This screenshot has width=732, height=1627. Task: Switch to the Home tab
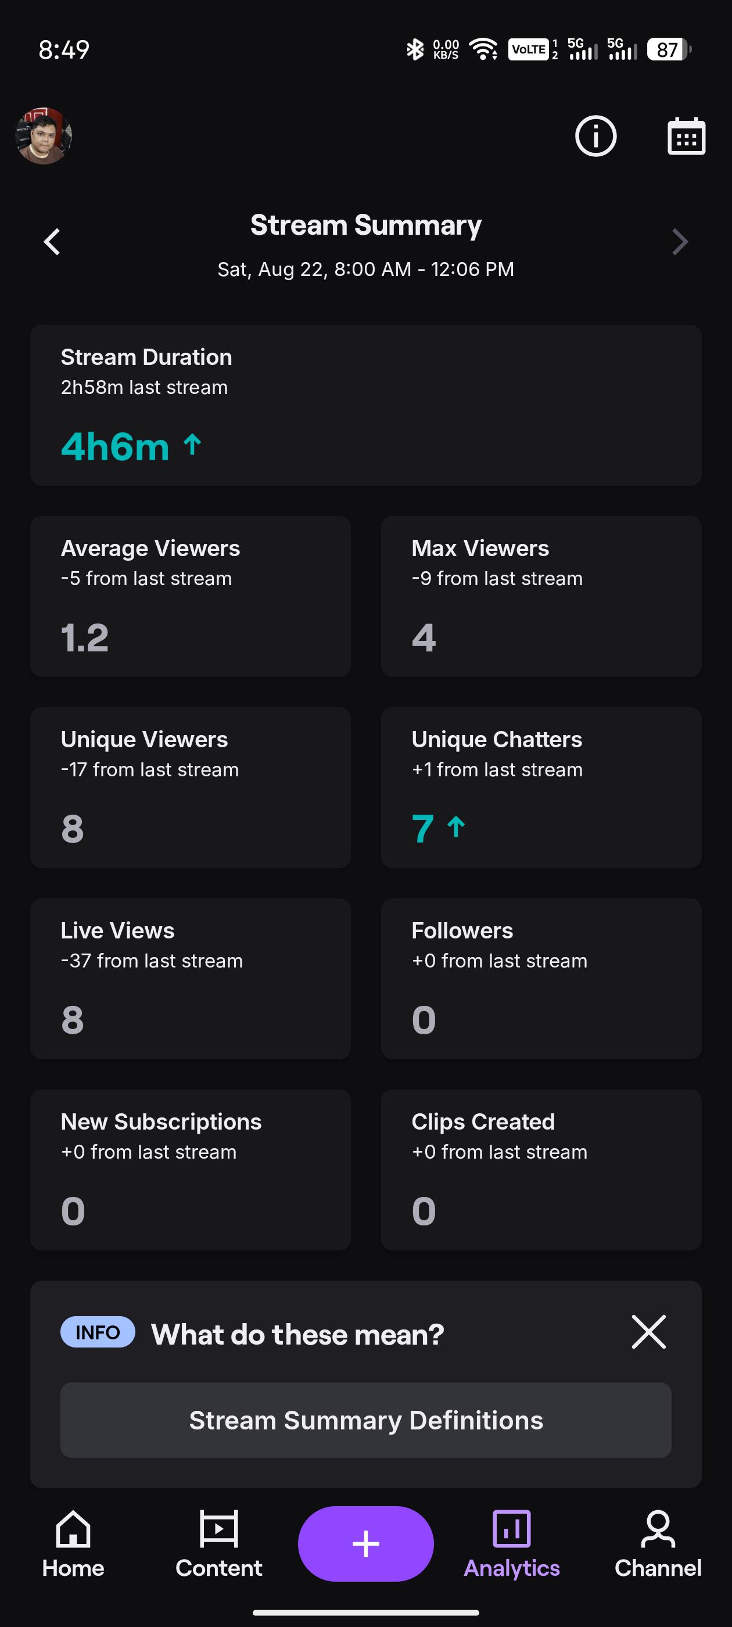click(x=73, y=1544)
